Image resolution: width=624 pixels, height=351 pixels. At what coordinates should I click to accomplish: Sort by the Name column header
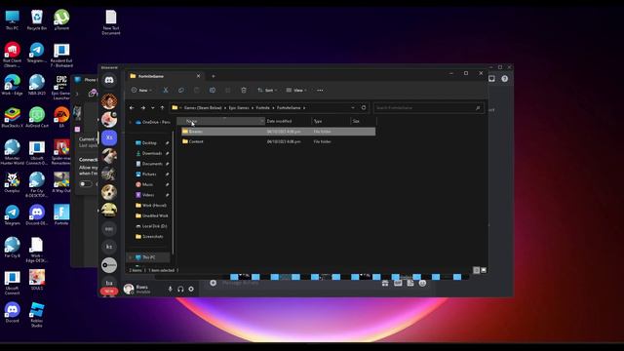click(221, 121)
